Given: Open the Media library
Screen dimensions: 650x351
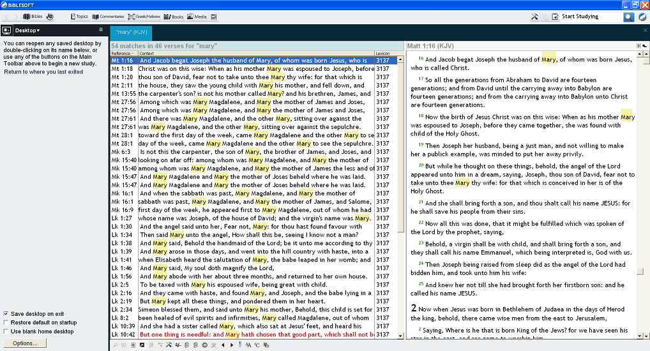Looking at the screenshot, I should tap(197, 17).
